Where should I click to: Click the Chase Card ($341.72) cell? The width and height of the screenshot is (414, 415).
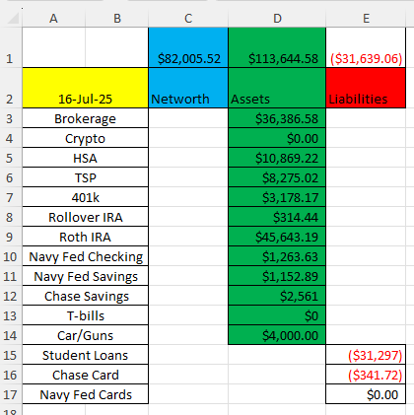[x=366, y=375]
